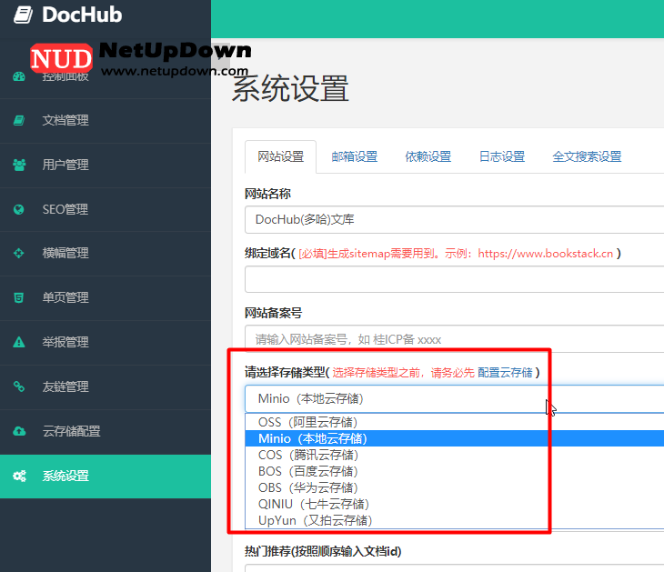Click the 举报管理 warning triangle icon
This screenshot has height=572, width=664.
[18, 342]
